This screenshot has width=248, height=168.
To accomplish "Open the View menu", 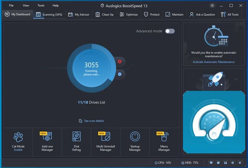I will 26,6.
